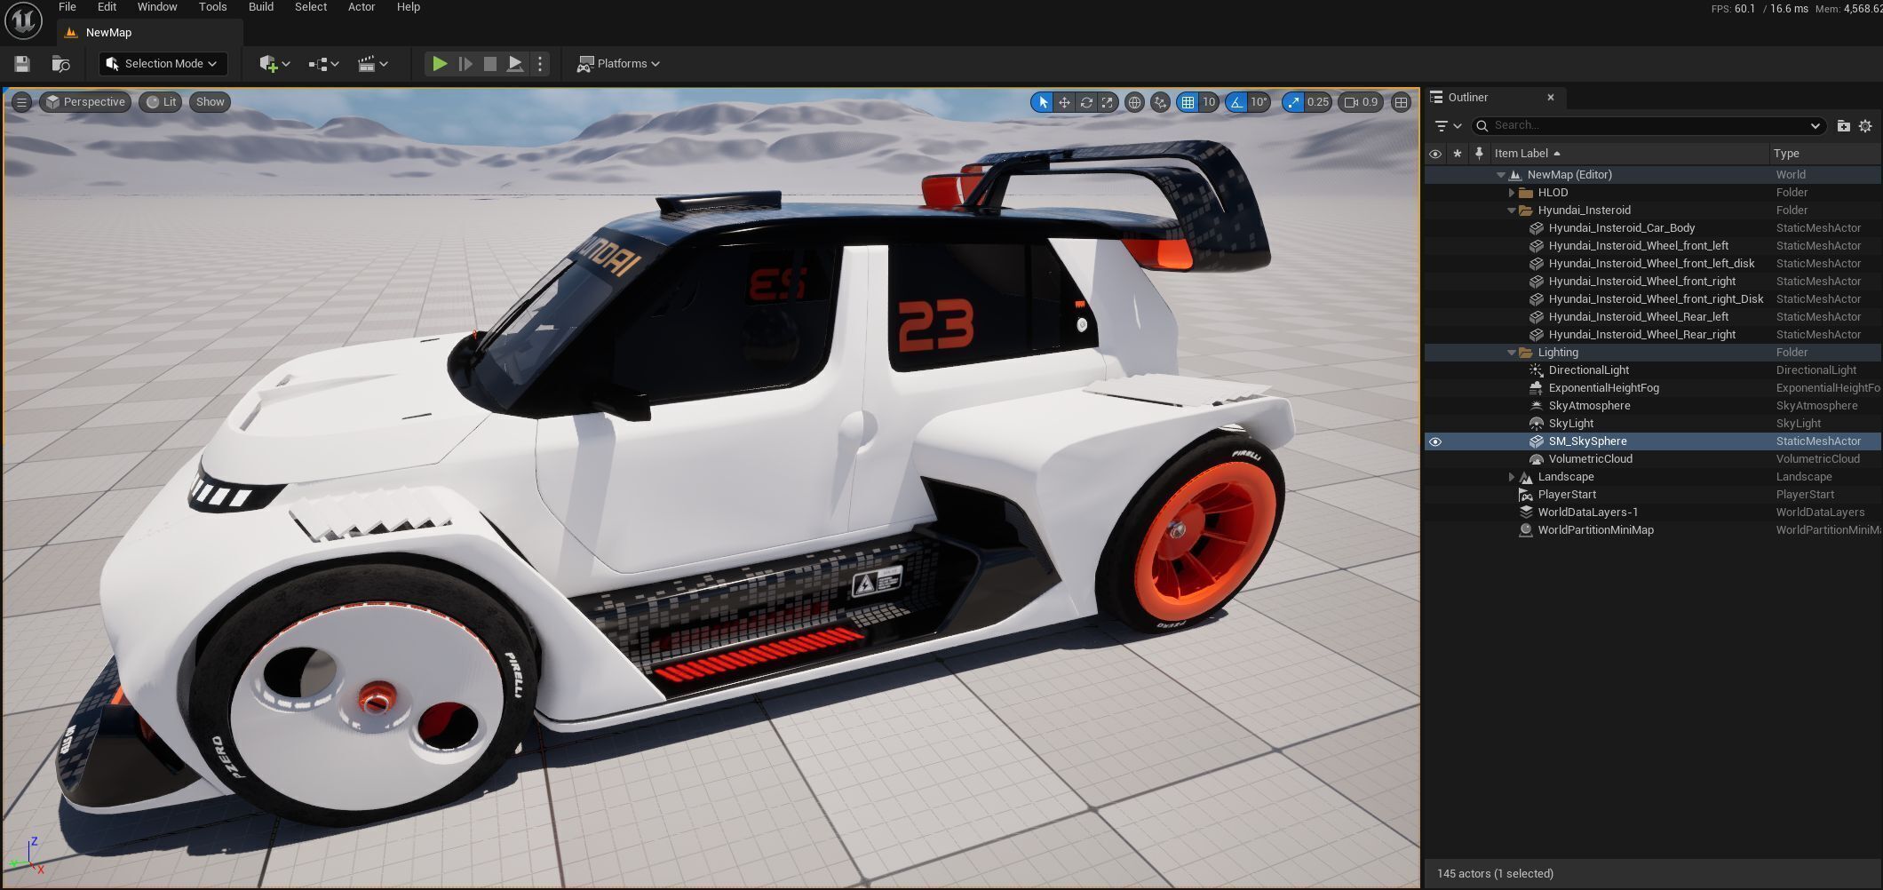Screen dimensions: 1883x890
Task: Activate the scale tool
Action: pos(1108,102)
